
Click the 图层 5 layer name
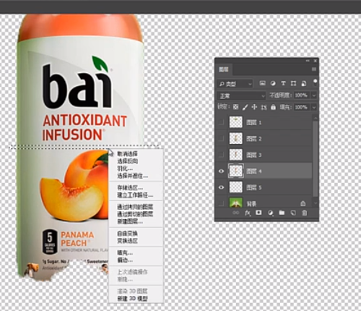tap(254, 187)
